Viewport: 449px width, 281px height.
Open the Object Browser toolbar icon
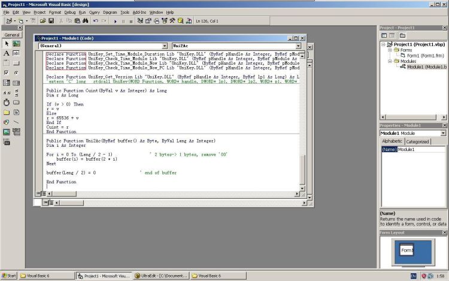click(x=165, y=21)
